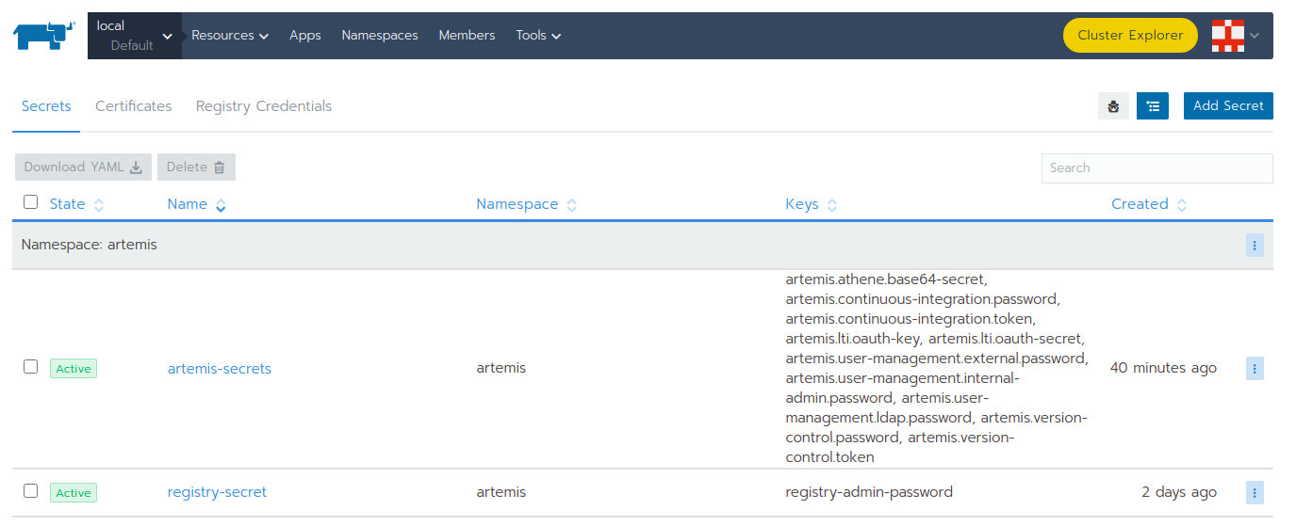Expand the local Default cluster dropdown

click(x=135, y=36)
